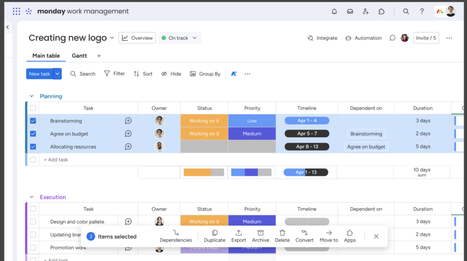Open the notifications bell
This screenshot has width=467, height=261.
point(334,11)
